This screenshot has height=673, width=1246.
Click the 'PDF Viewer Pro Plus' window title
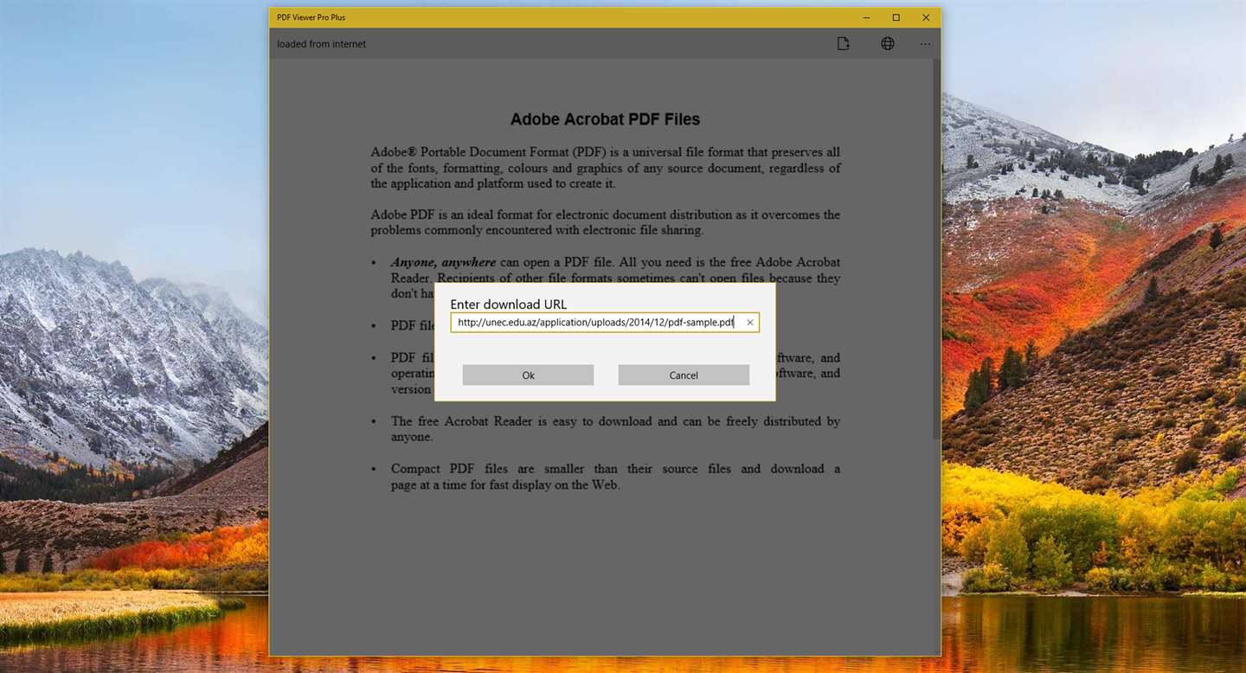pos(311,17)
